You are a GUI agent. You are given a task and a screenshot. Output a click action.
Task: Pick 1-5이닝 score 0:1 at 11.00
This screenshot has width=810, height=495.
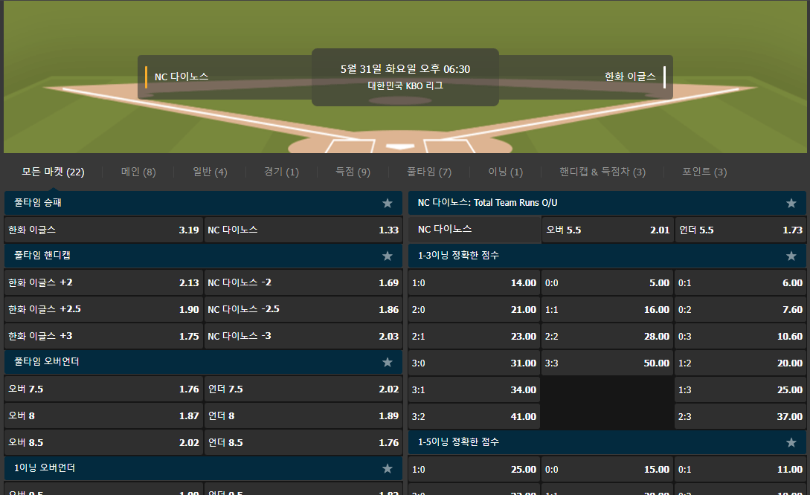[741, 469]
